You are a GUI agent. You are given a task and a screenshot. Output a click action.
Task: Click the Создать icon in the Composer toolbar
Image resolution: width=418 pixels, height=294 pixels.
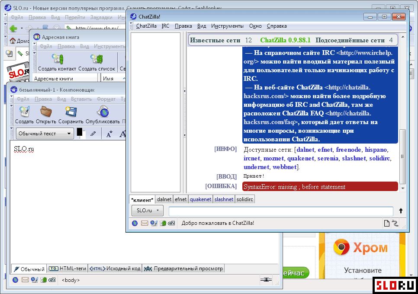pos(24,112)
